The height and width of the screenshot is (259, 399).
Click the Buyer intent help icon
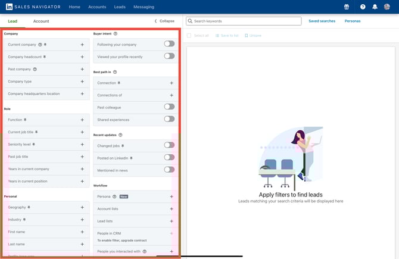(116, 34)
